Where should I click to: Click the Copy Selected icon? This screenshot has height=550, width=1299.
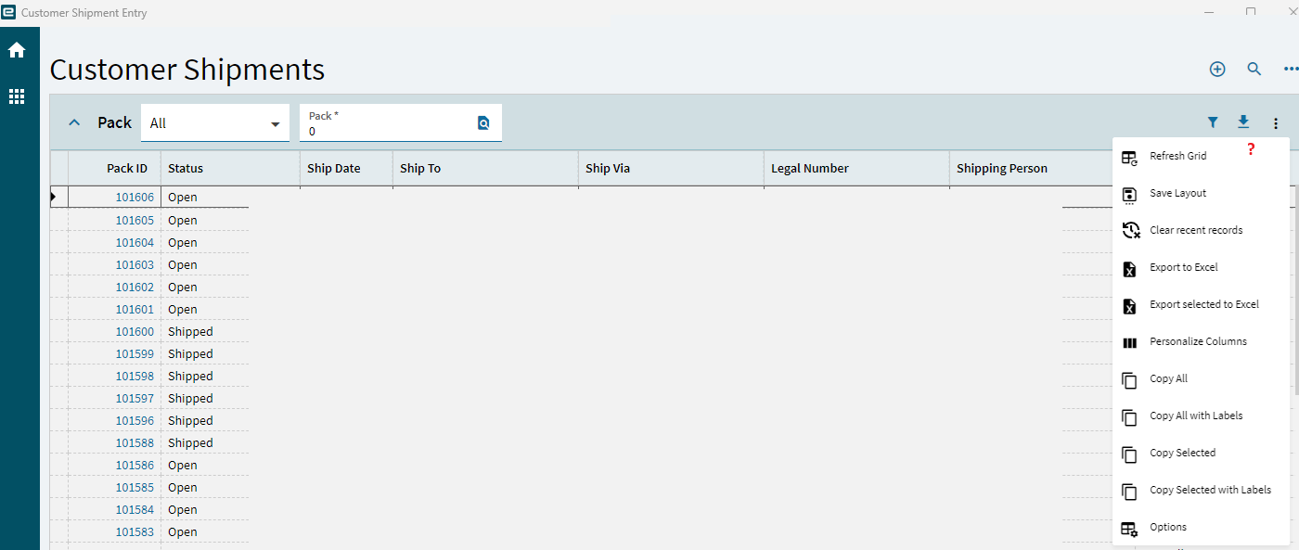pyautogui.click(x=1129, y=454)
